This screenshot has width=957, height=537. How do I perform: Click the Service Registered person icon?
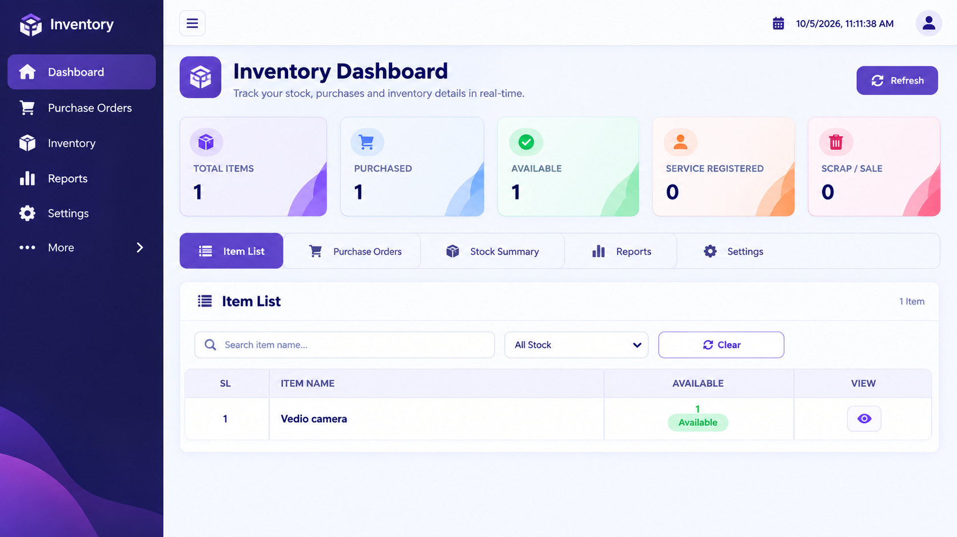point(680,142)
